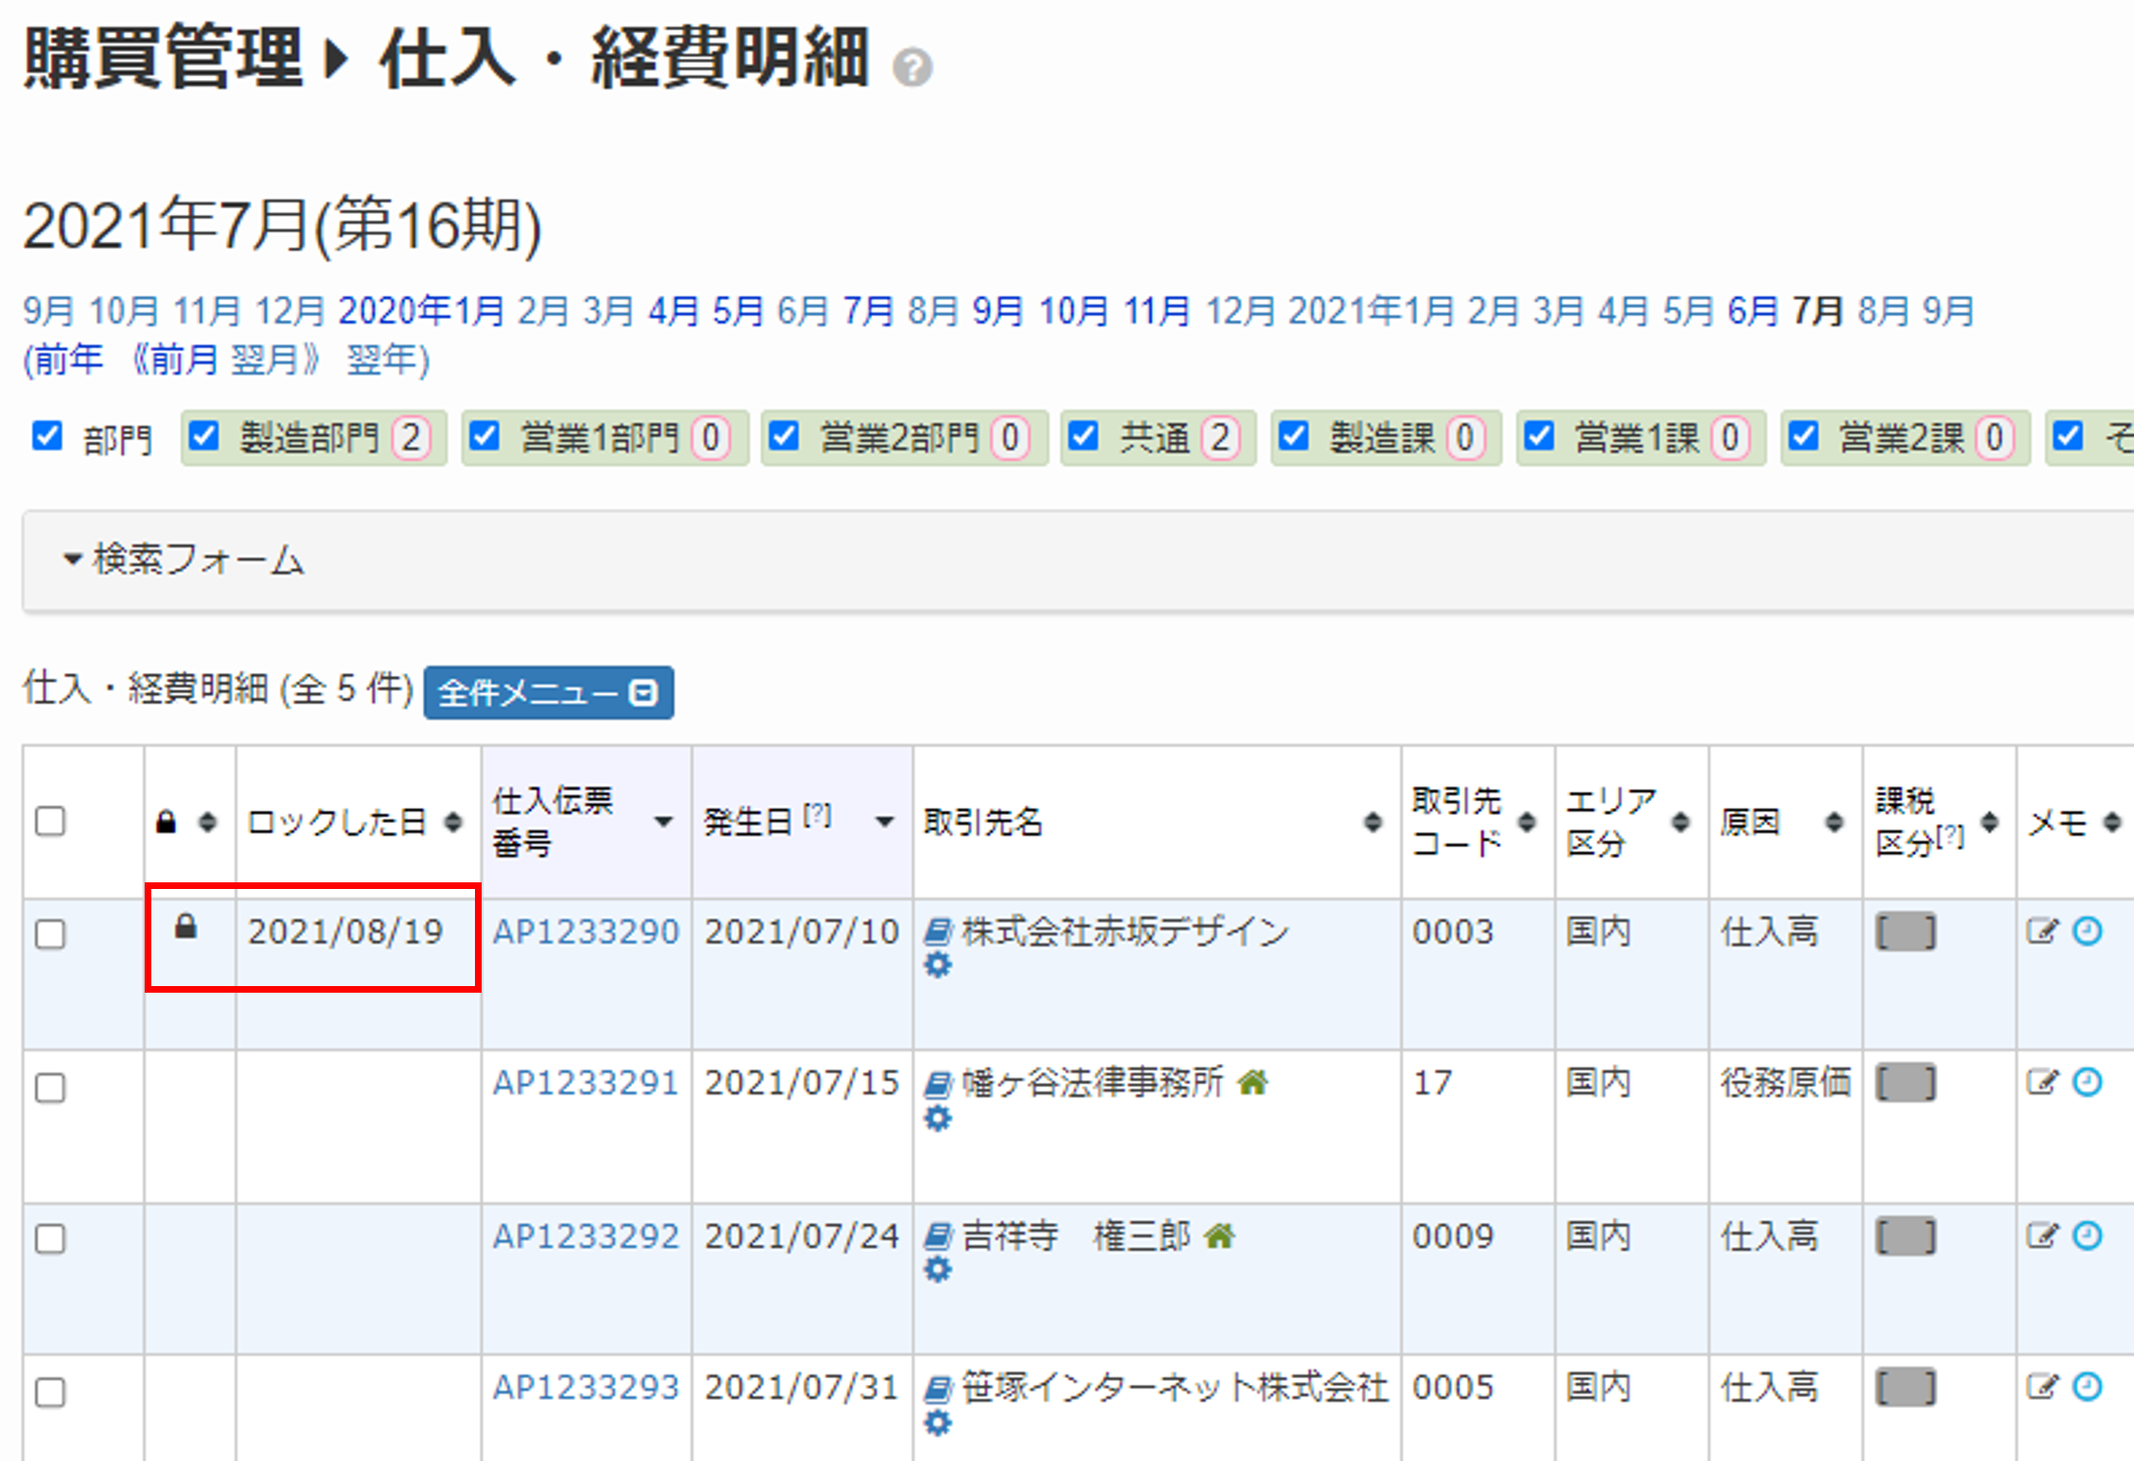Viewport: 2134px width, 1461px height.
Task: Check the select-all checkbox in table header
Action: (x=50, y=820)
